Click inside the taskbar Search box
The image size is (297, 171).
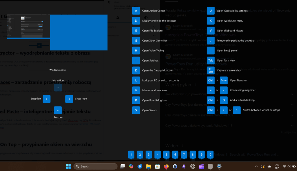coord(96,166)
